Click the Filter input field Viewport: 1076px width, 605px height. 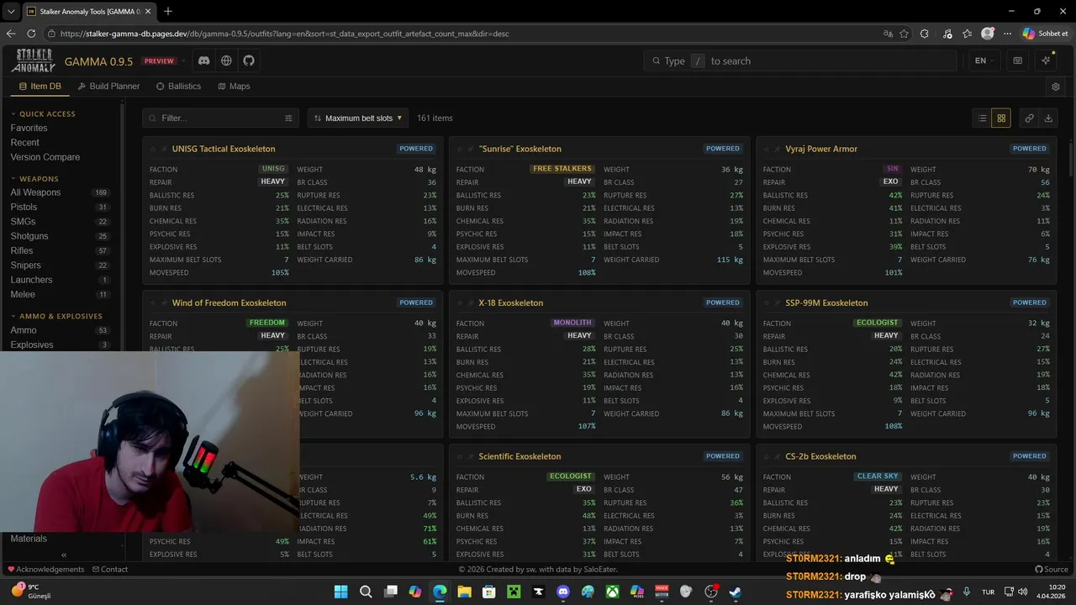click(x=220, y=118)
